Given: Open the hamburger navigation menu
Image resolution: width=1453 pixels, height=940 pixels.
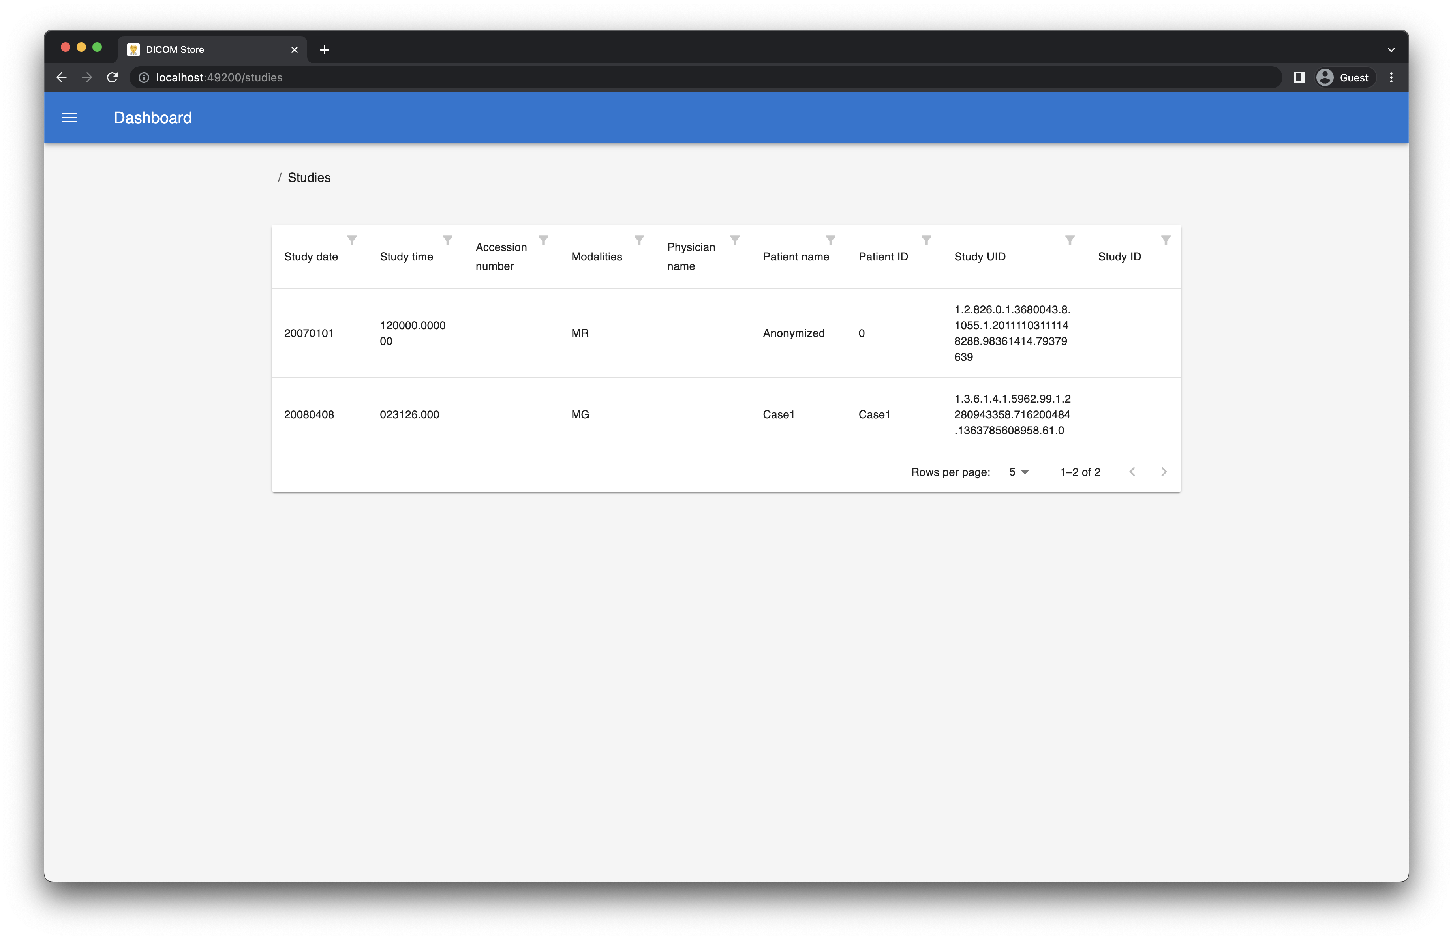Looking at the screenshot, I should (69, 118).
